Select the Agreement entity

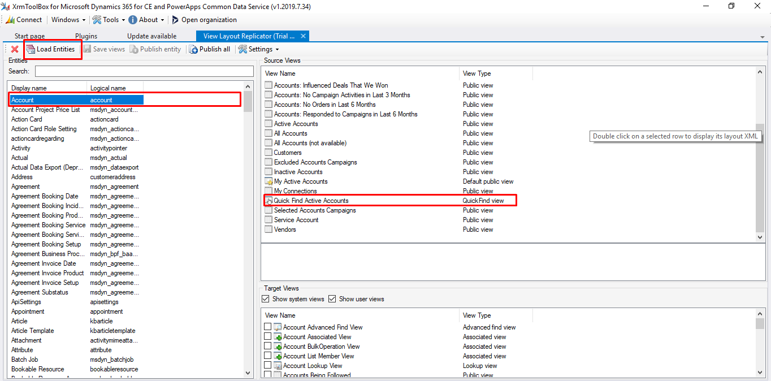[25, 187]
